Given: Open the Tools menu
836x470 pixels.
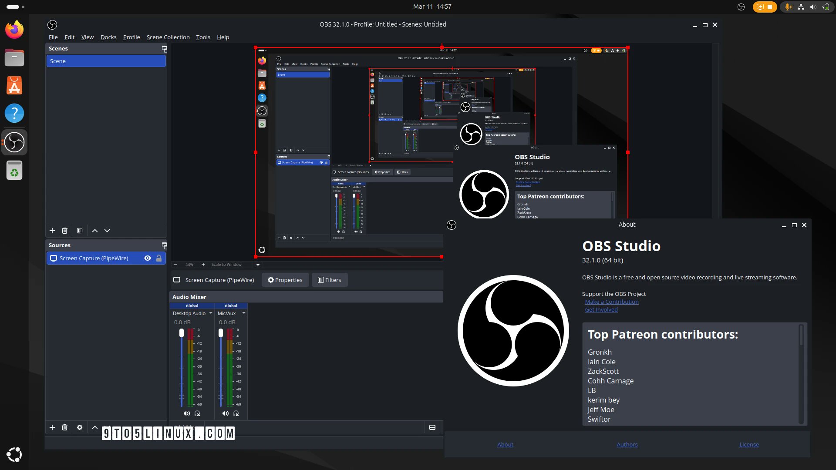Looking at the screenshot, I should 203,37.
